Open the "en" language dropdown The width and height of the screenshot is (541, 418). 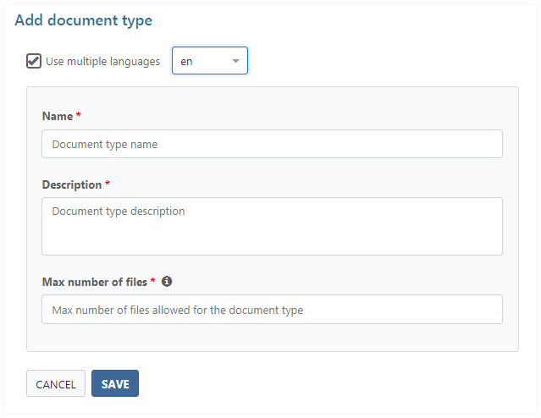(209, 61)
